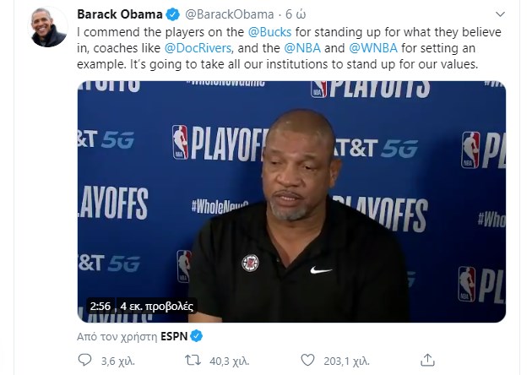This screenshot has width=532, height=375.
Task: Click the verified badge next to ESPN
Action: [195, 335]
